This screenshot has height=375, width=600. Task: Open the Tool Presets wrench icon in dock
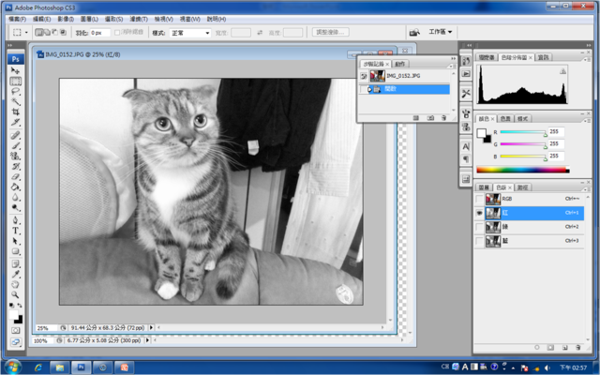click(466, 93)
